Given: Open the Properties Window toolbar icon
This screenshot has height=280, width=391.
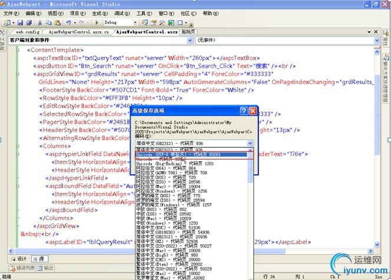Looking at the screenshot, I should tap(153, 23).
